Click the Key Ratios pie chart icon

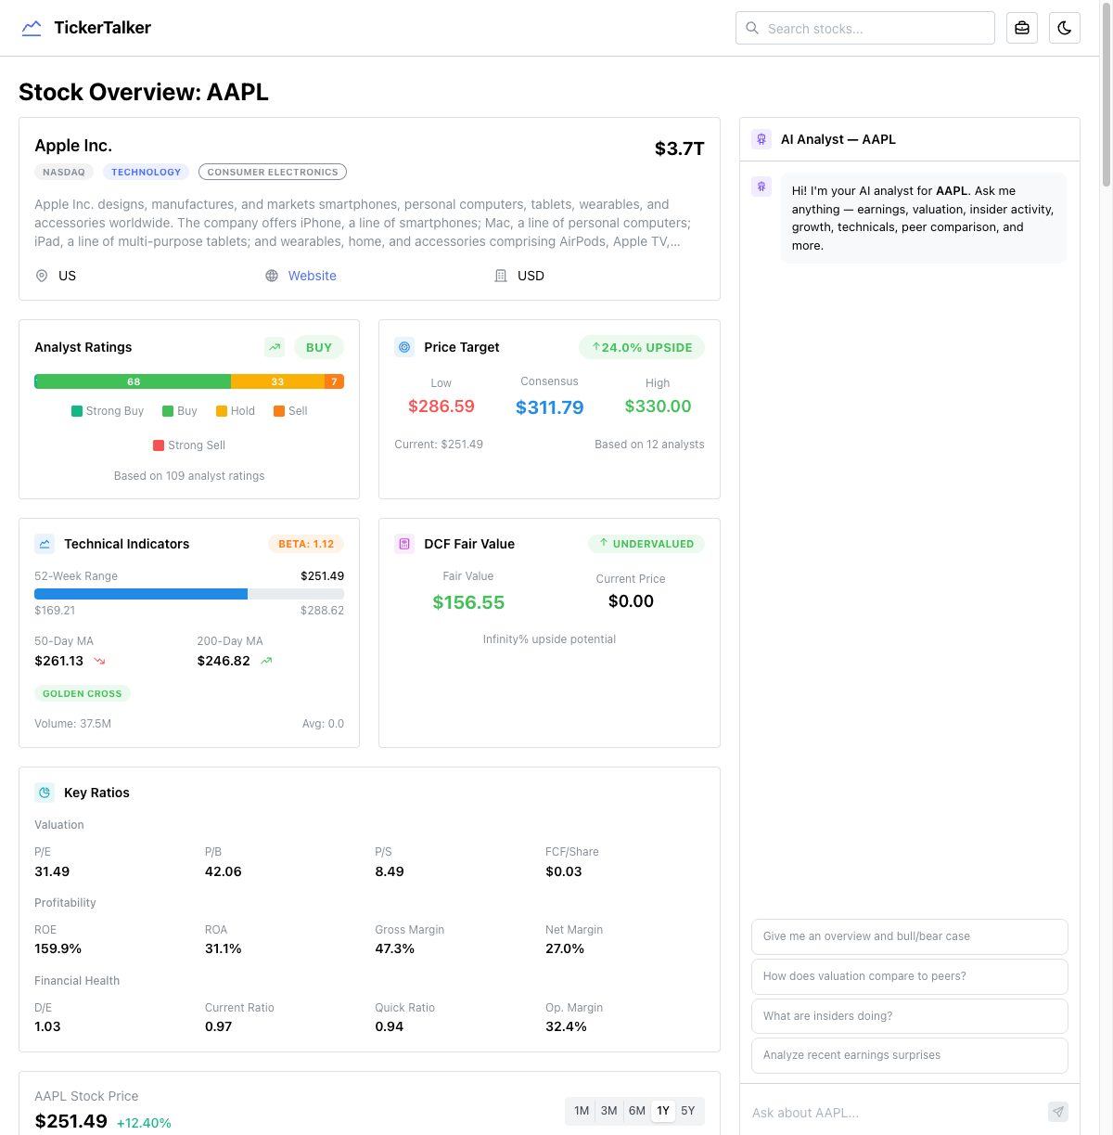click(45, 792)
